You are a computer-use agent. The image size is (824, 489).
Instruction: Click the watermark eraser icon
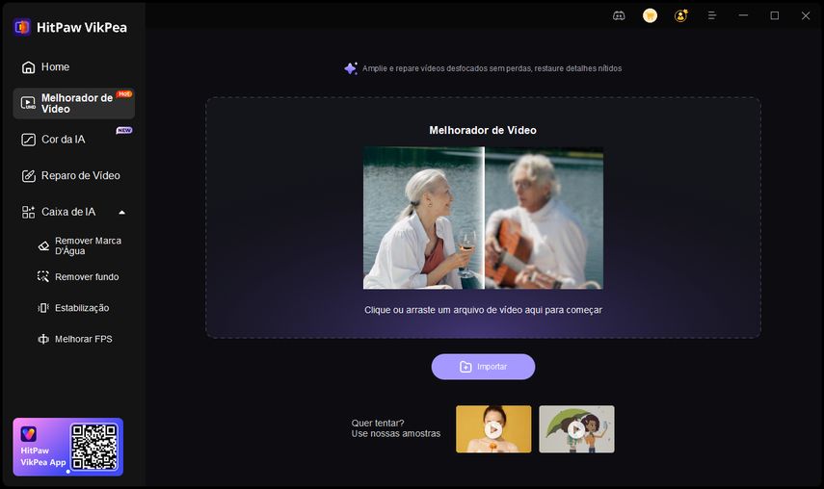[x=43, y=245]
